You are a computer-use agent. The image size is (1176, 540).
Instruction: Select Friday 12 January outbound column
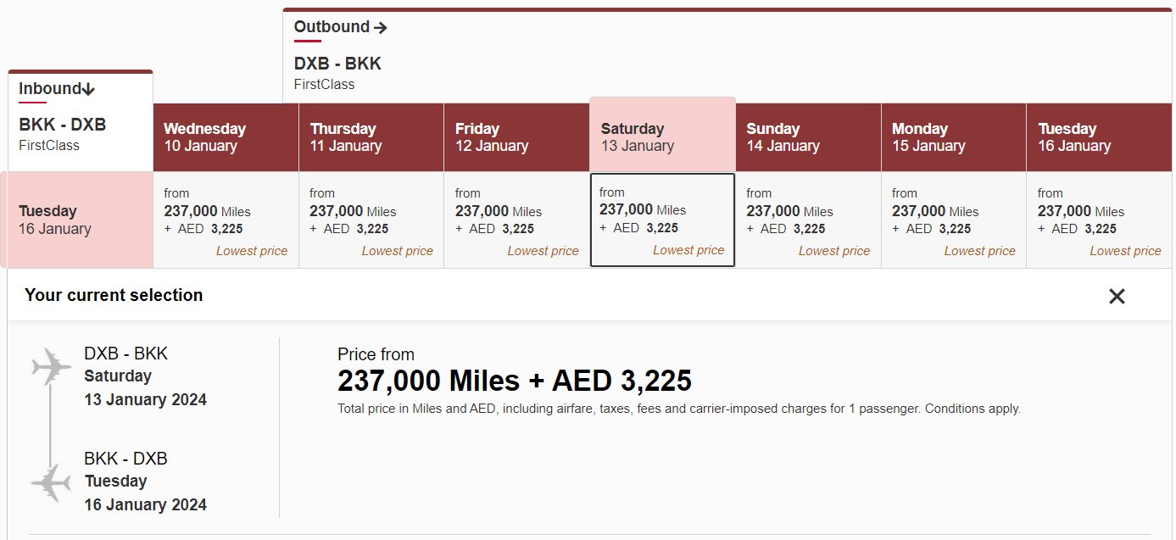(x=516, y=137)
